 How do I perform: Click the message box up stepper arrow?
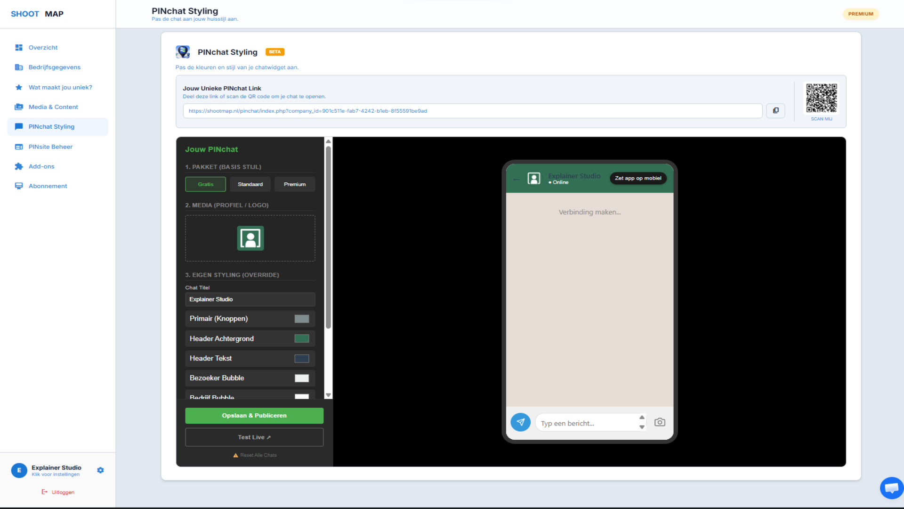pyautogui.click(x=642, y=418)
